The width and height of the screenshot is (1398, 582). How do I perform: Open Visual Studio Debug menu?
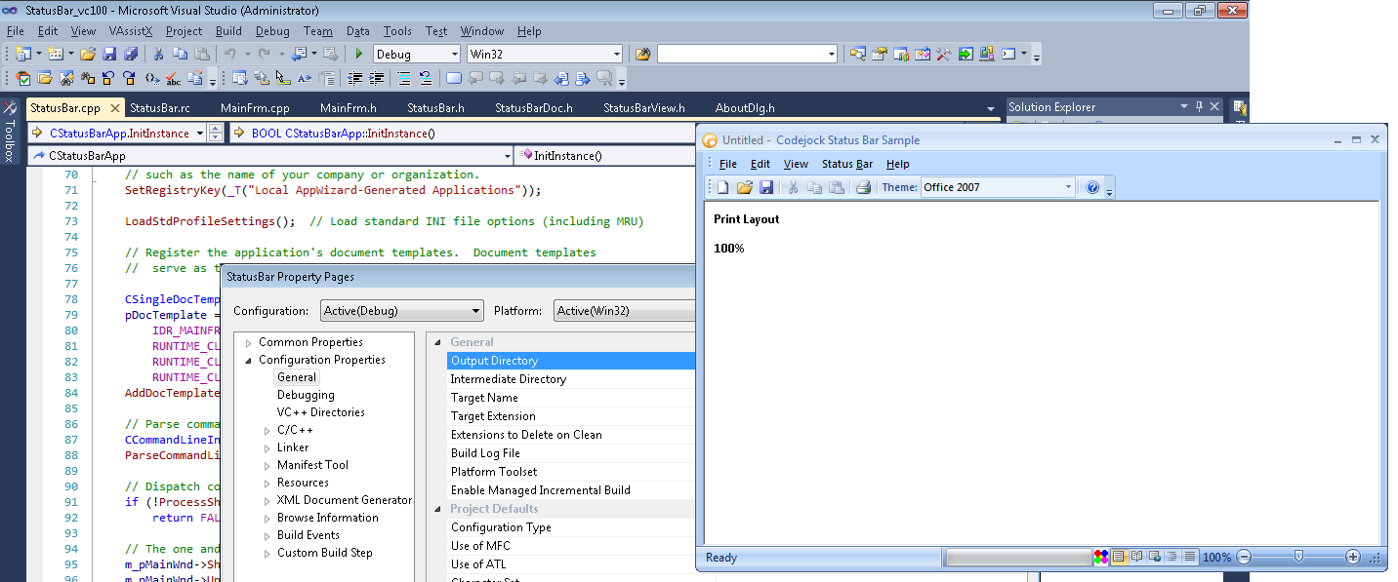click(272, 31)
